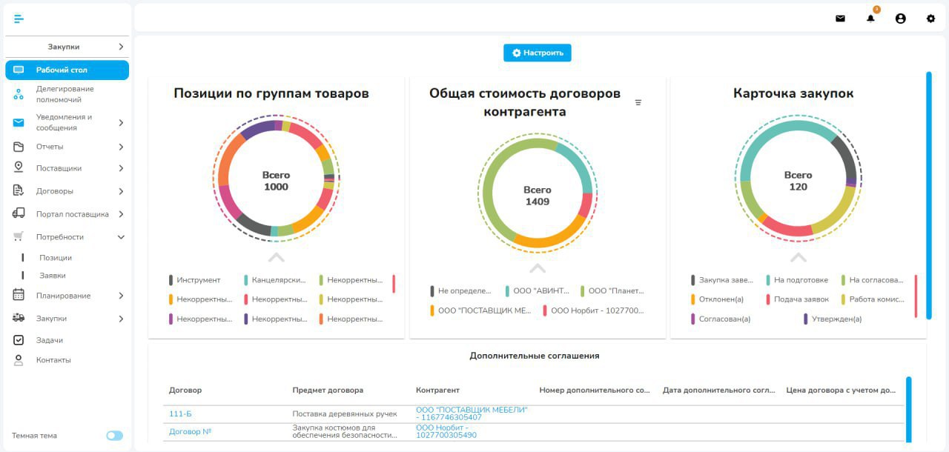Open chart options on Общая стоимость widget
Viewport: 949px width, 452px height.
[638, 103]
